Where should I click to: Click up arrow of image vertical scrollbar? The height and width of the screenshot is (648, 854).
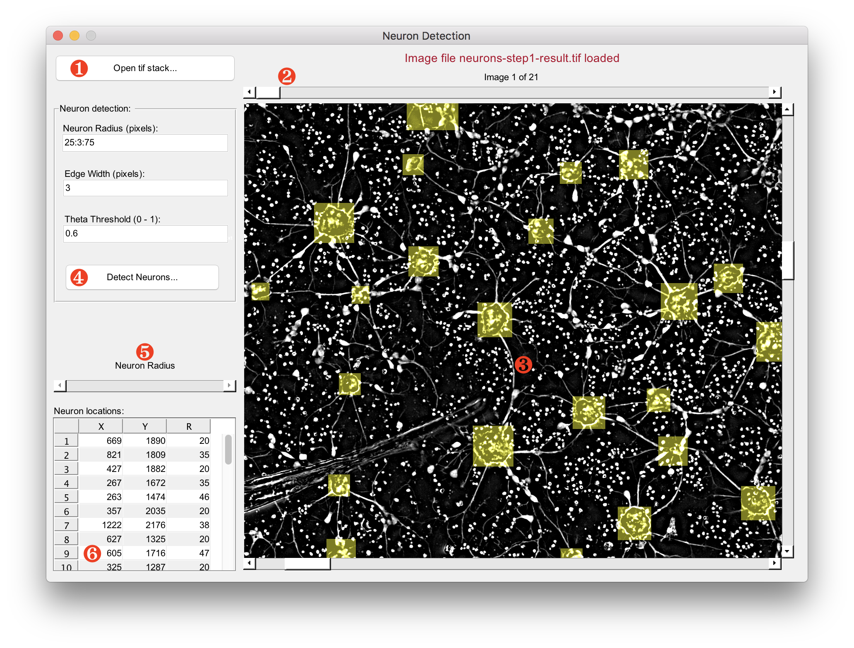(x=787, y=110)
